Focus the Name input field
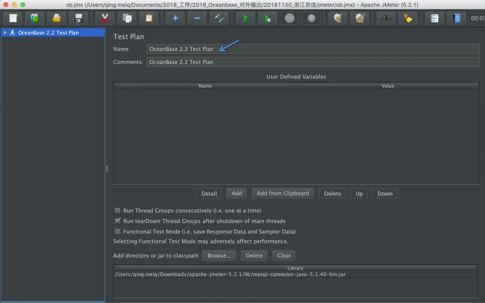Screen dimensions: 485x303 point(313,49)
